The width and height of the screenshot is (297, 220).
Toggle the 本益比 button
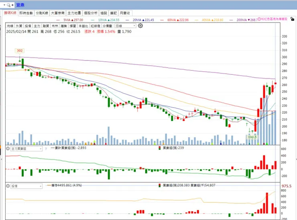83,26
